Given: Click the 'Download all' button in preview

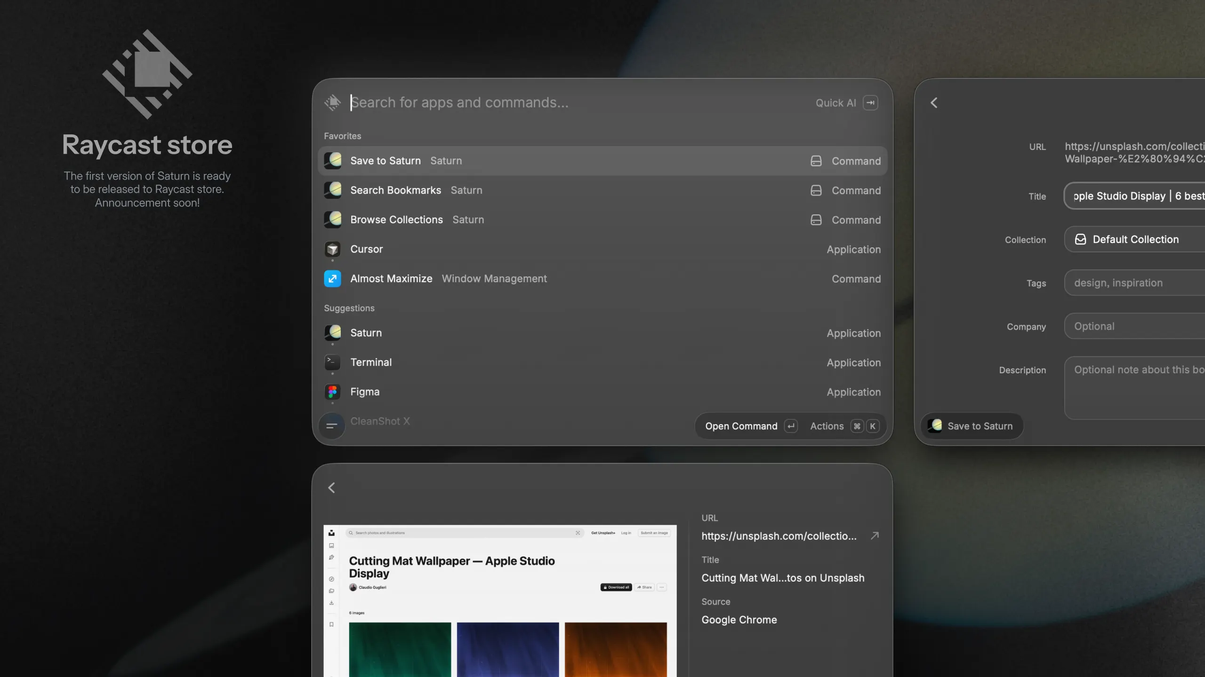Looking at the screenshot, I should (616, 587).
